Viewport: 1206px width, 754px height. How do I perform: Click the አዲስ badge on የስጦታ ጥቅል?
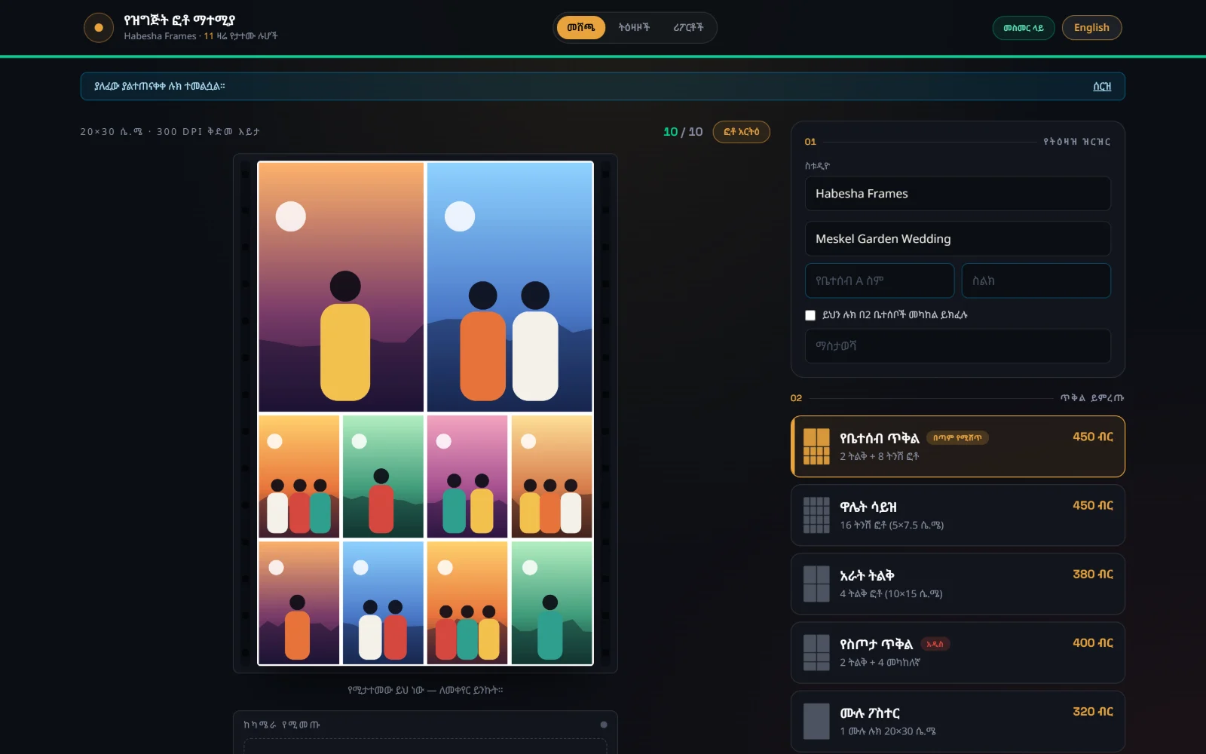(x=935, y=644)
